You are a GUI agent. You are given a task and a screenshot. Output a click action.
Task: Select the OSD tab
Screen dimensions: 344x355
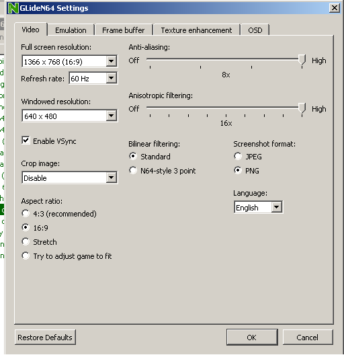click(255, 30)
